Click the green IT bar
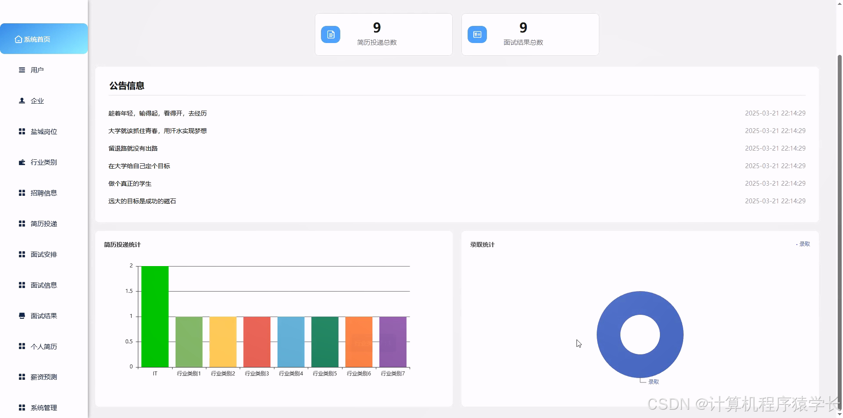The height and width of the screenshot is (418, 843). click(x=155, y=316)
